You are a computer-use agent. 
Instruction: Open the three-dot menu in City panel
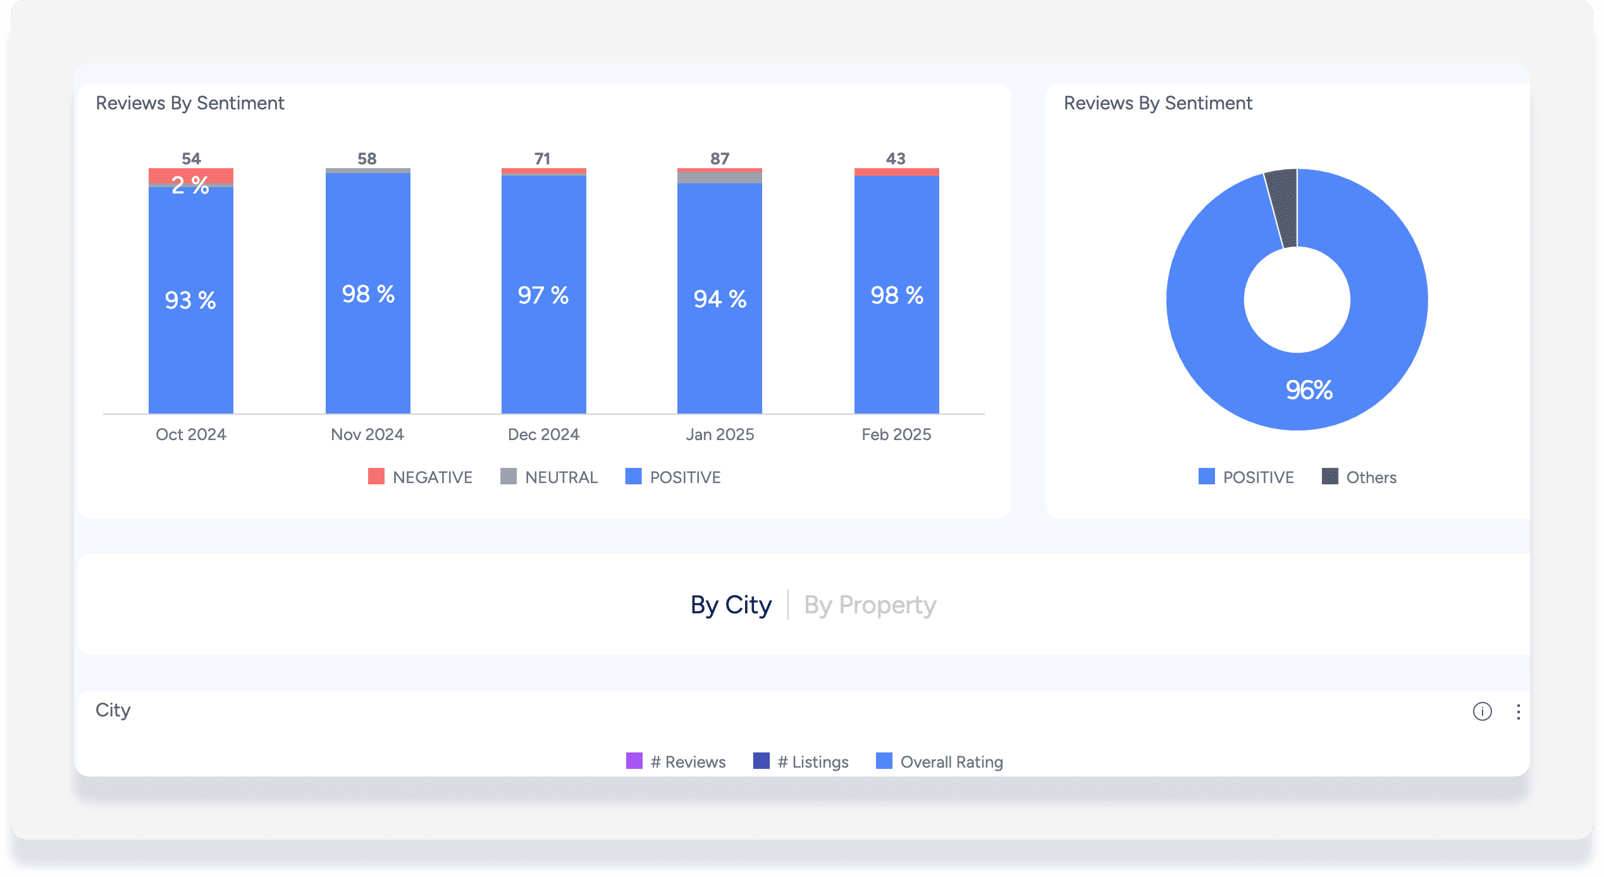[1518, 712]
